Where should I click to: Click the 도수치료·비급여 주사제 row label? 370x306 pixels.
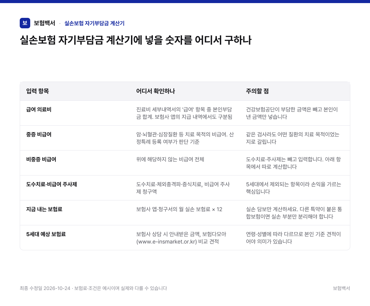[x=52, y=184]
